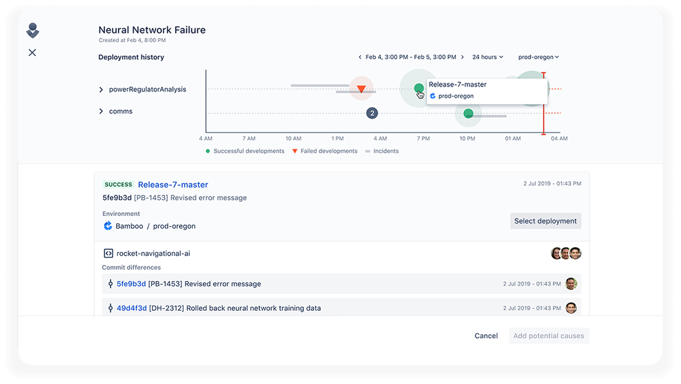This screenshot has height=384, width=681.
Task: Open the 24 hours time range dropdown
Action: (487, 57)
